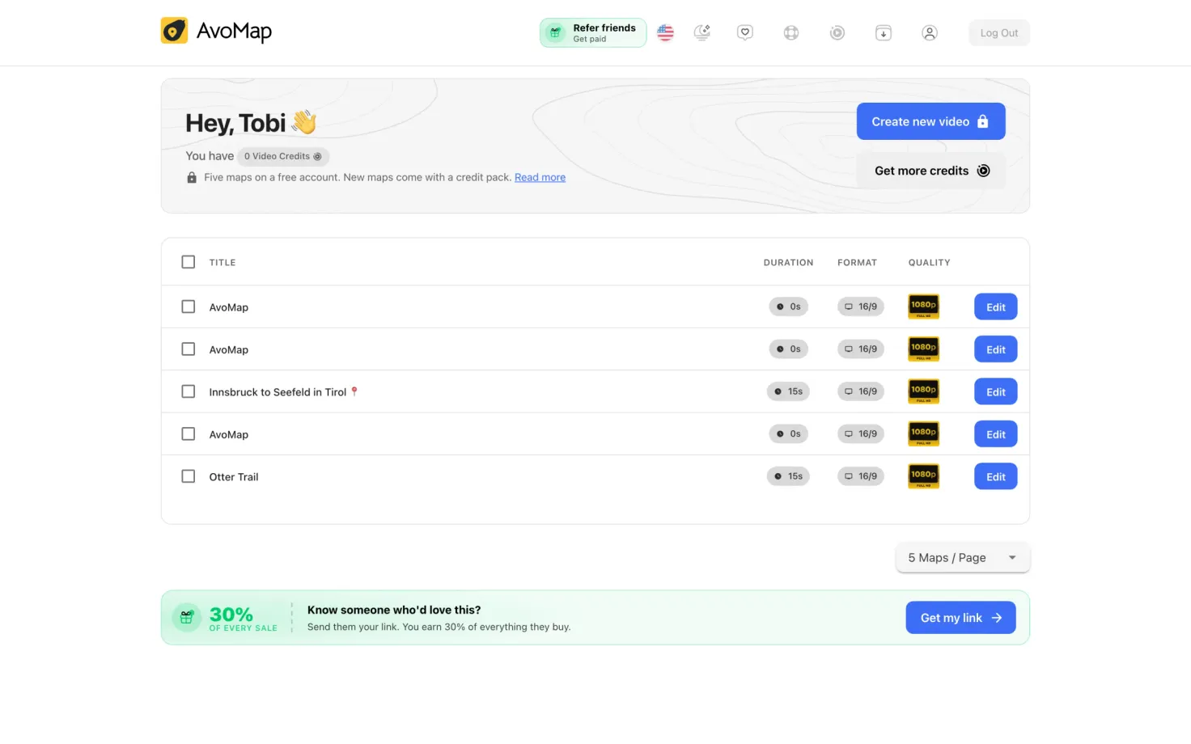Open the lifebuoy help icon

pyautogui.click(x=791, y=33)
